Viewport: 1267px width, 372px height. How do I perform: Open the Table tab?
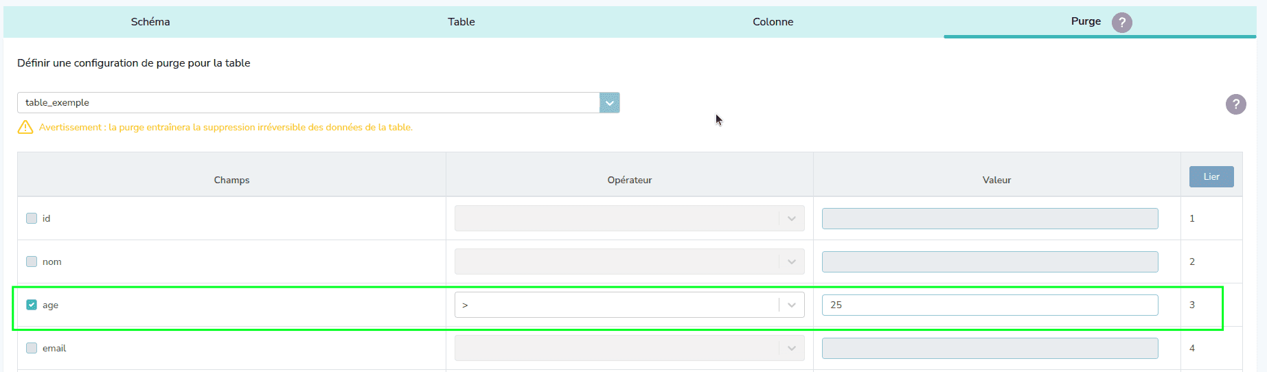[x=461, y=22]
